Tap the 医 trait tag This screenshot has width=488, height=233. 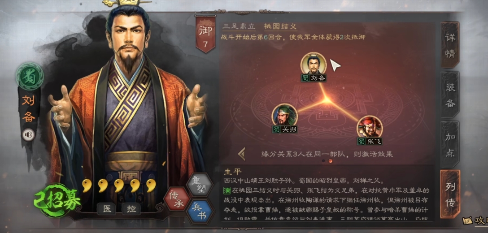click(106, 209)
